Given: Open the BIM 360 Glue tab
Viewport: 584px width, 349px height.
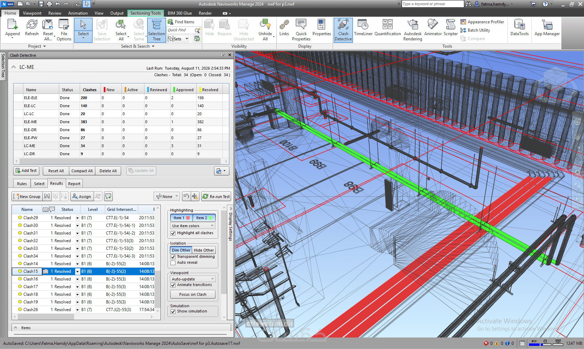Looking at the screenshot, I should coord(180,13).
